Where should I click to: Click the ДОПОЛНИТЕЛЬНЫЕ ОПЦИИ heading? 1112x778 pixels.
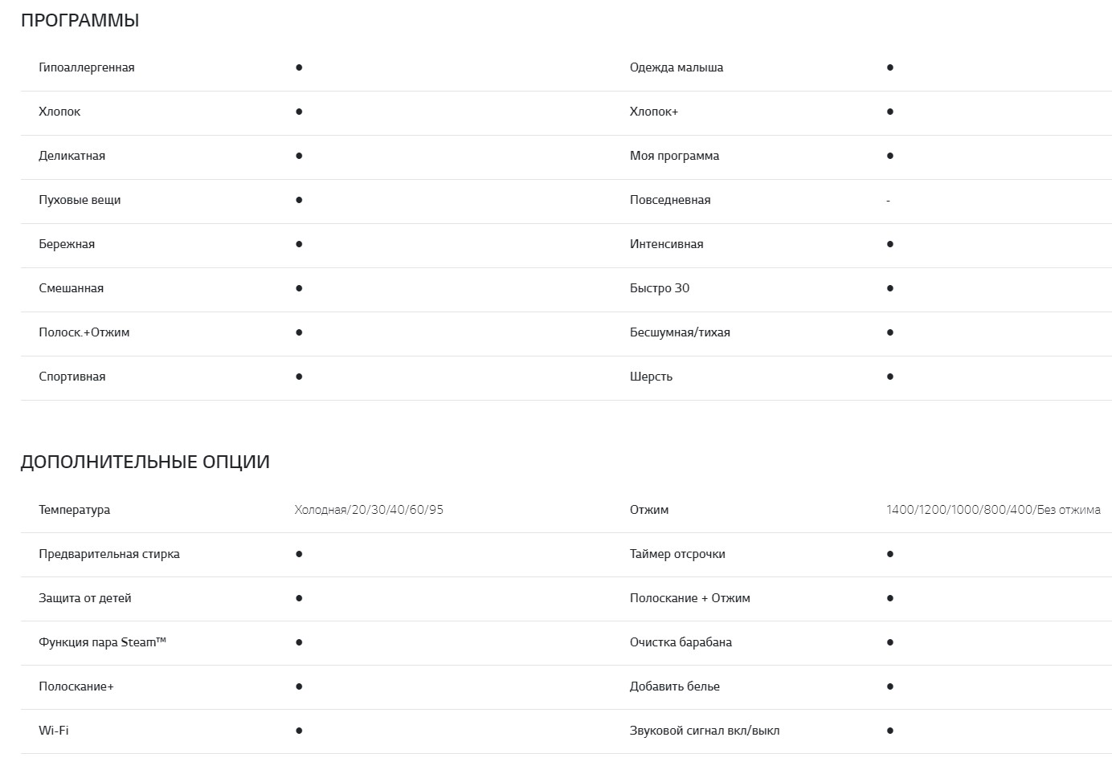pos(145,462)
